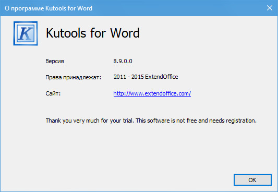Viewport: 278px width, 192px height.
Task: Click the Kutools K logo icon
Action: [26, 33]
